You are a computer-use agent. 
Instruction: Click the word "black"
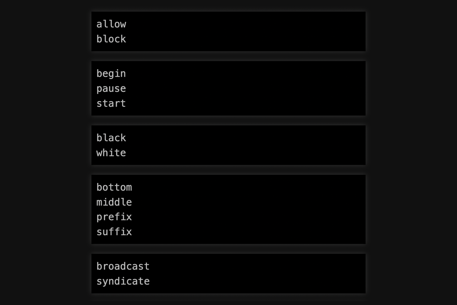pos(111,138)
